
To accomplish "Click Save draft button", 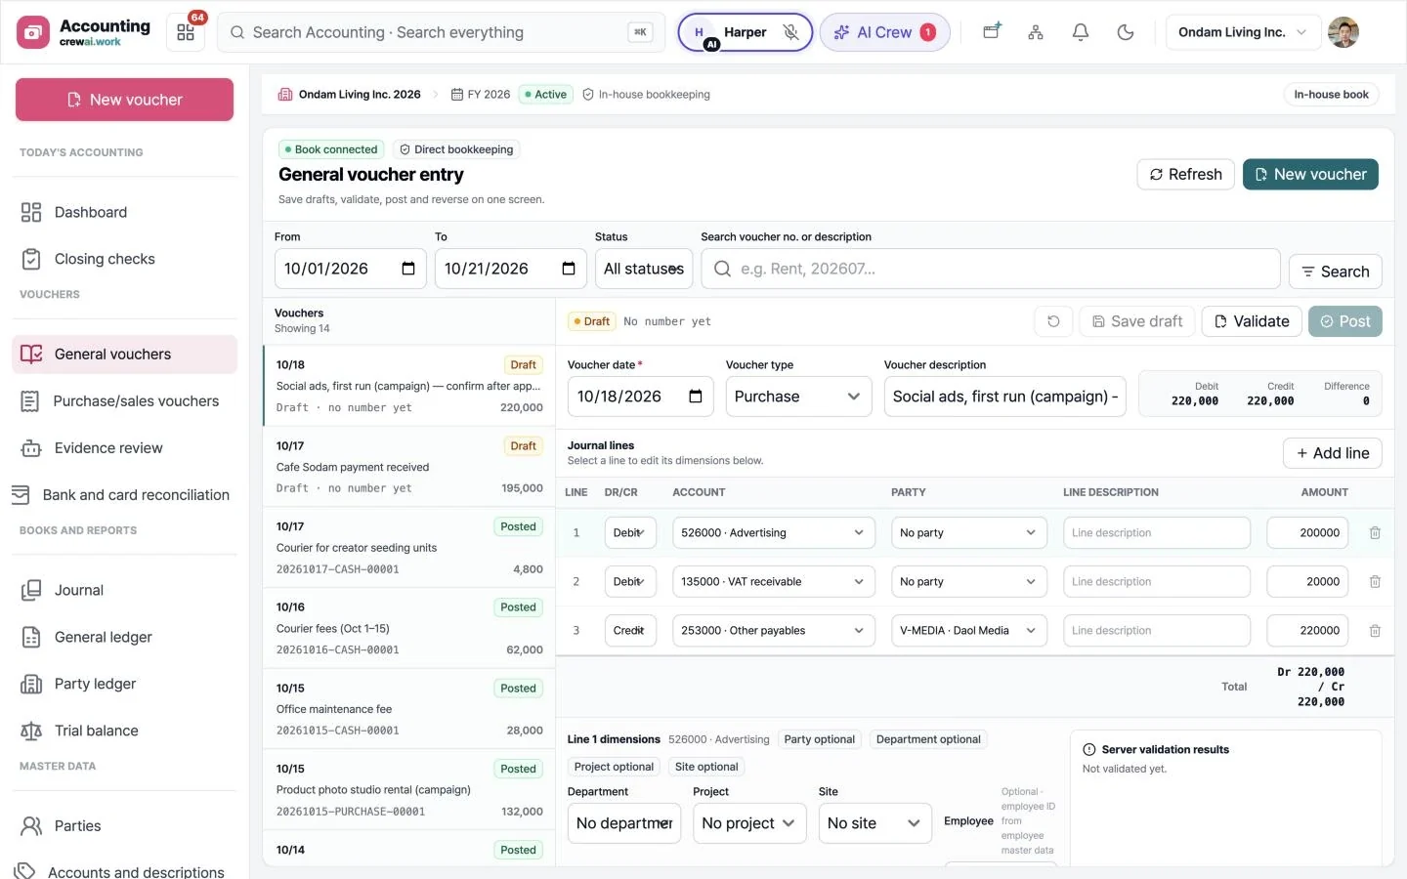I will pos(1136,321).
